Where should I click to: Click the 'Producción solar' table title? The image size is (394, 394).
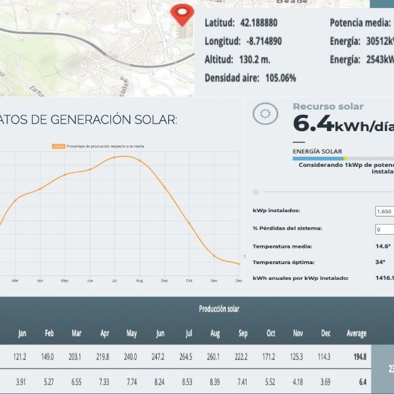219,309
